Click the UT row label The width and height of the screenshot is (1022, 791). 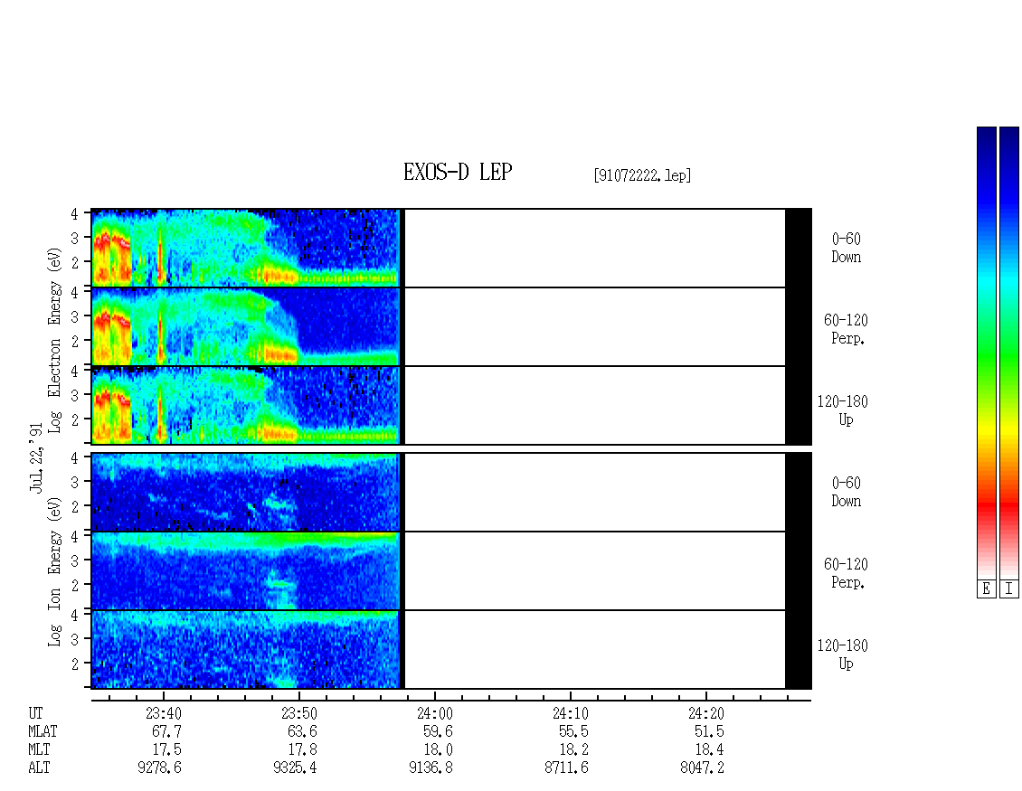tap(36, 713)
